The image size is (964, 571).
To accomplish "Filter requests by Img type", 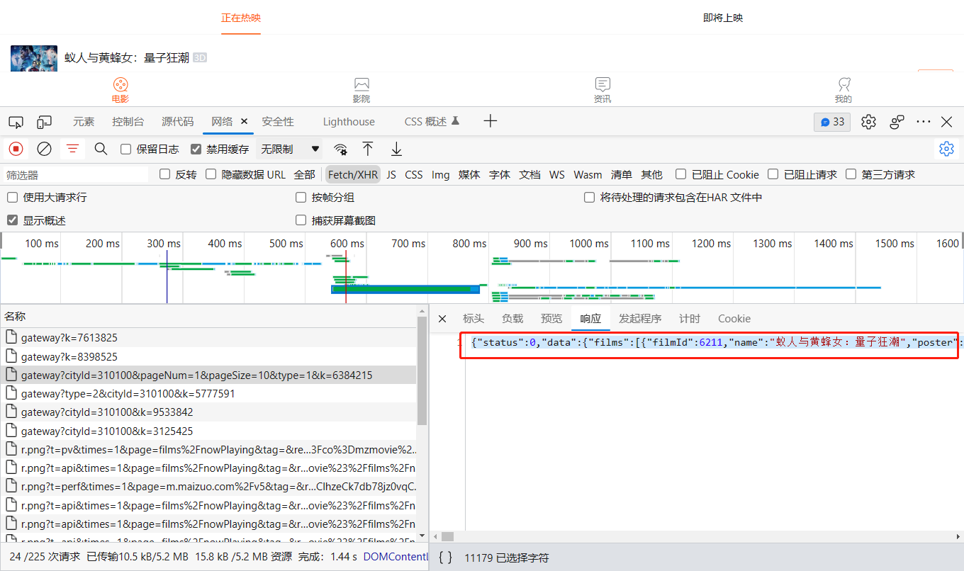I will pyautogui.click(x=441, y=174).
